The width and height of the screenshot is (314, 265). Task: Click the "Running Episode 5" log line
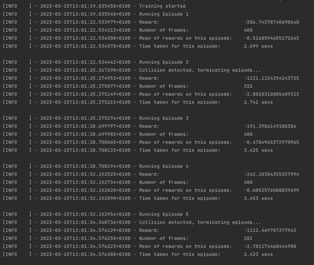click(x=164, y=214)
